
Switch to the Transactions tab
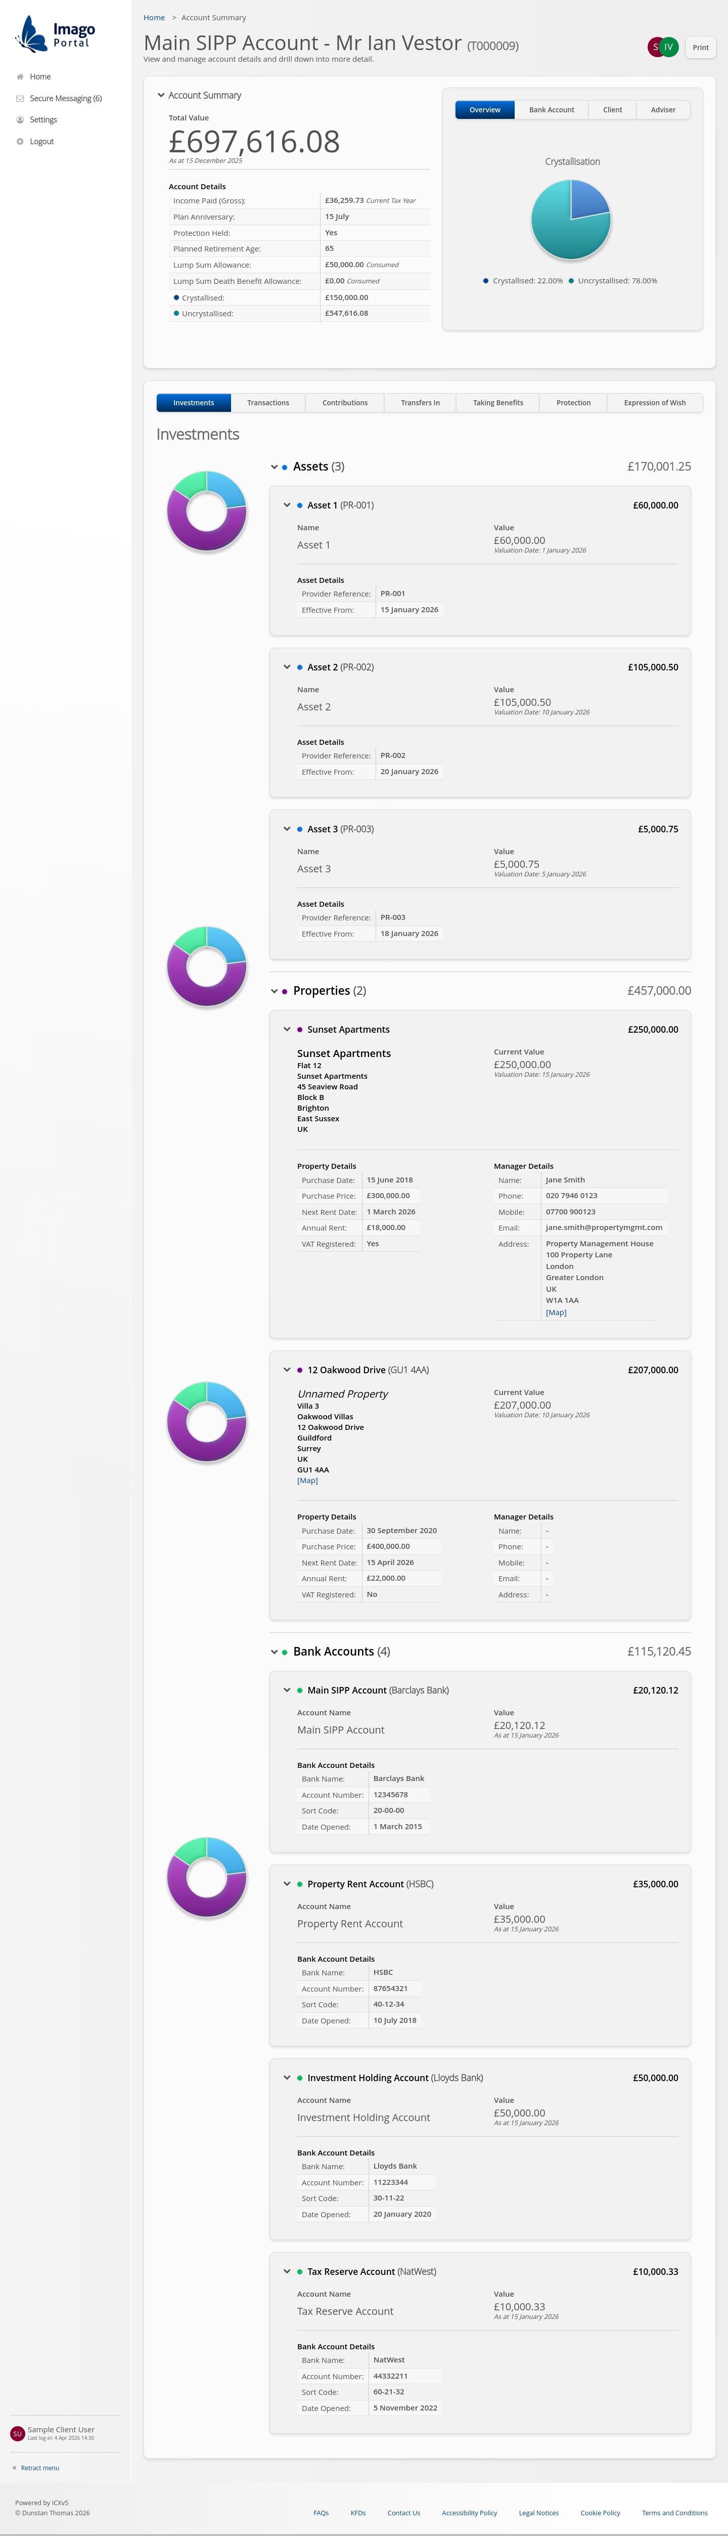pyautogui.click(x=268, y=403)
